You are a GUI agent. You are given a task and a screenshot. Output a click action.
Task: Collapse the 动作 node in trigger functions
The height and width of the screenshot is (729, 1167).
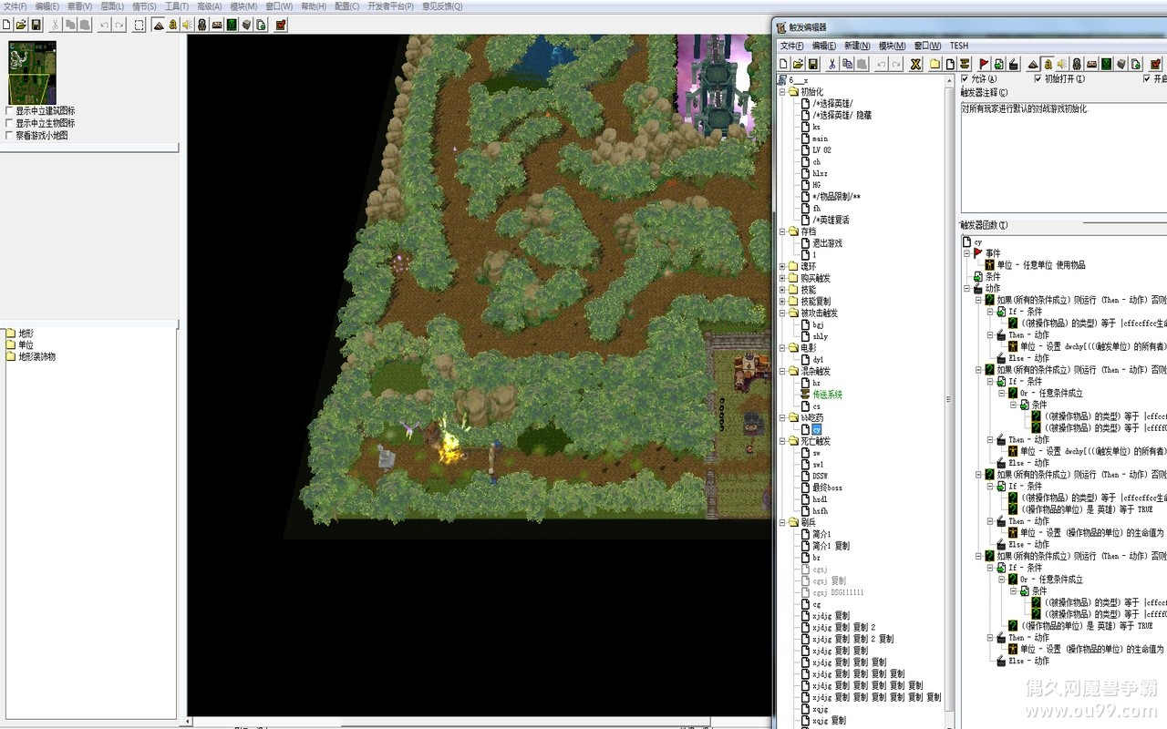[x=968, y=288]
